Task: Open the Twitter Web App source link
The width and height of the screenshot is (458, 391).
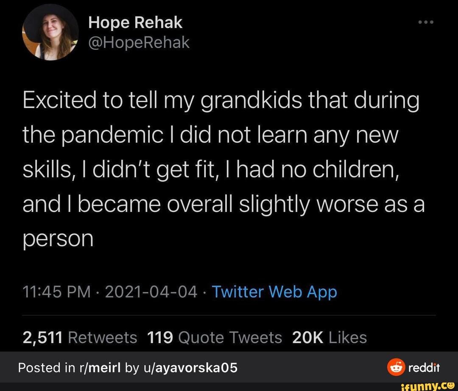Action: pos(274,292)
